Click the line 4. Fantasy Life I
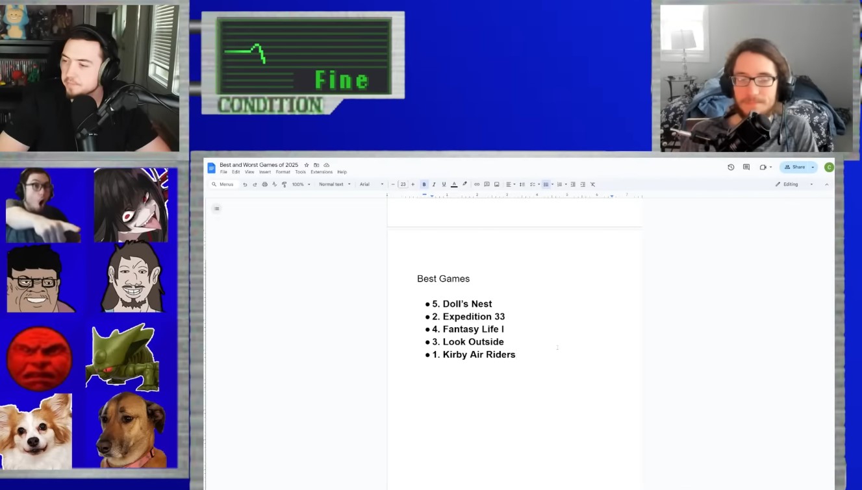Screen dimensions: 862x490 point(468,329)
